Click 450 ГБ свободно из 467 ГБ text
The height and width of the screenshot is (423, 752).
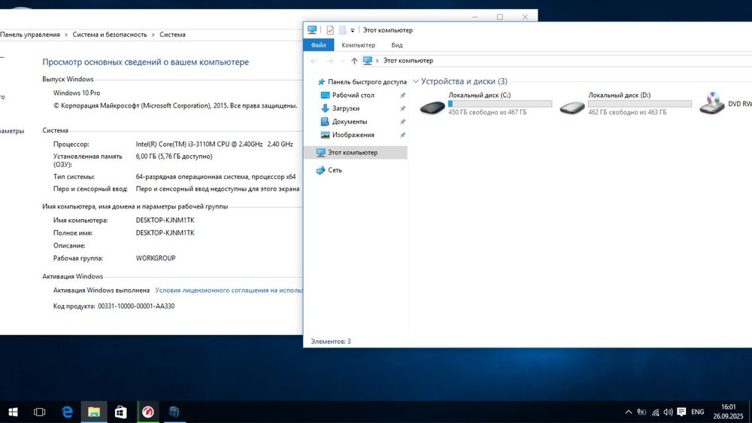click(487, 112)
